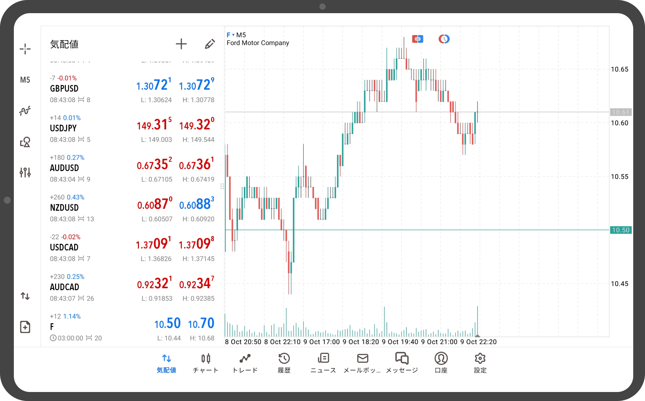Image resolution: width=645 pixels, height=401 pixels.
Task: Click the red-blue clock badge on chart
Action: coord(444,39)
